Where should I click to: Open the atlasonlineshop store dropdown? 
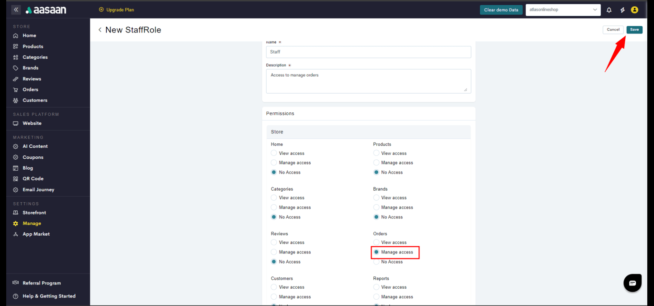click(563, 10)
